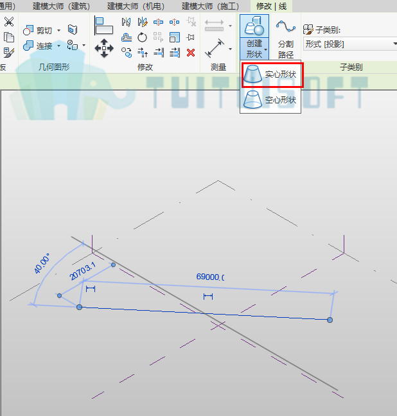Click the circle-and-cube geometry icon beside 连接

[x=73, y=45]
